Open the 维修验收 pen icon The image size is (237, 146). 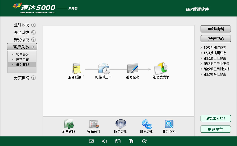pyautogui.click(x=132, y=68)
